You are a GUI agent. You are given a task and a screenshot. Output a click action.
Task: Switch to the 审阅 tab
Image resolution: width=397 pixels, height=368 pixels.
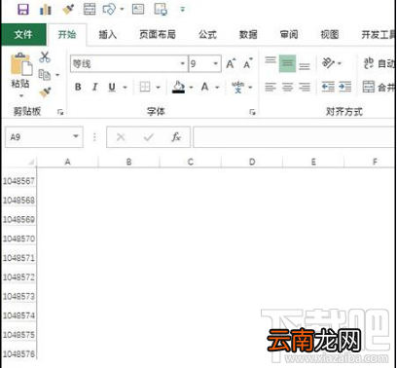[x=289, y=34]
